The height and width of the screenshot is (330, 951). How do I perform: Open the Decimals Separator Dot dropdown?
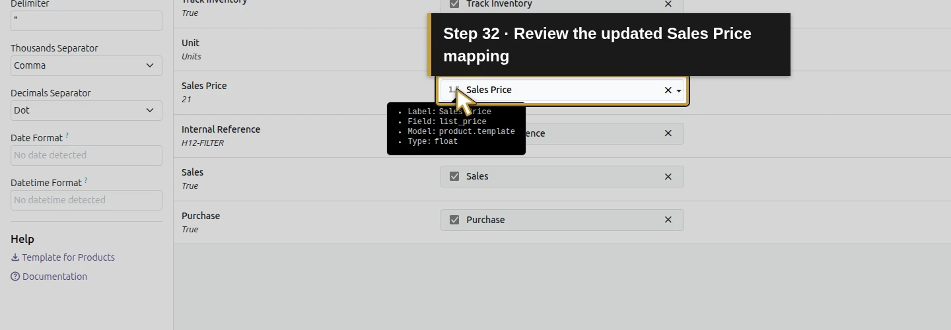pyautogui.click(x=87, y=110)
